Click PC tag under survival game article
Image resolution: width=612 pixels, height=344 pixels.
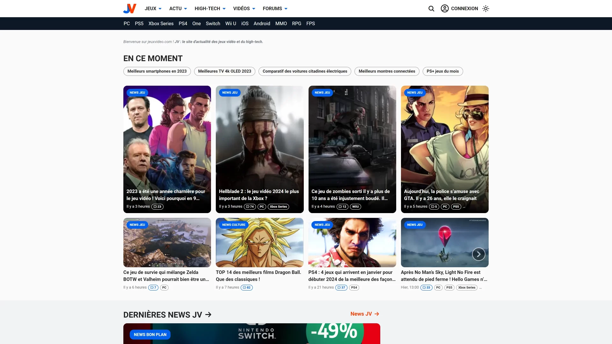pos(164,288)
